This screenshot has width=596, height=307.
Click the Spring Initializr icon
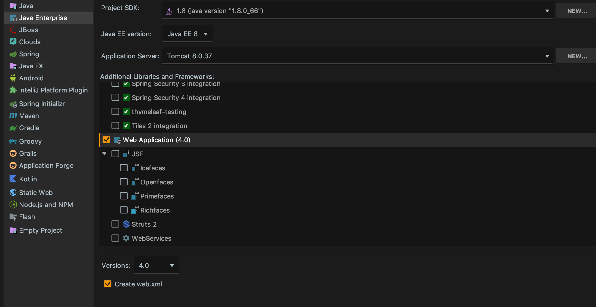click(x=13, y=104)
